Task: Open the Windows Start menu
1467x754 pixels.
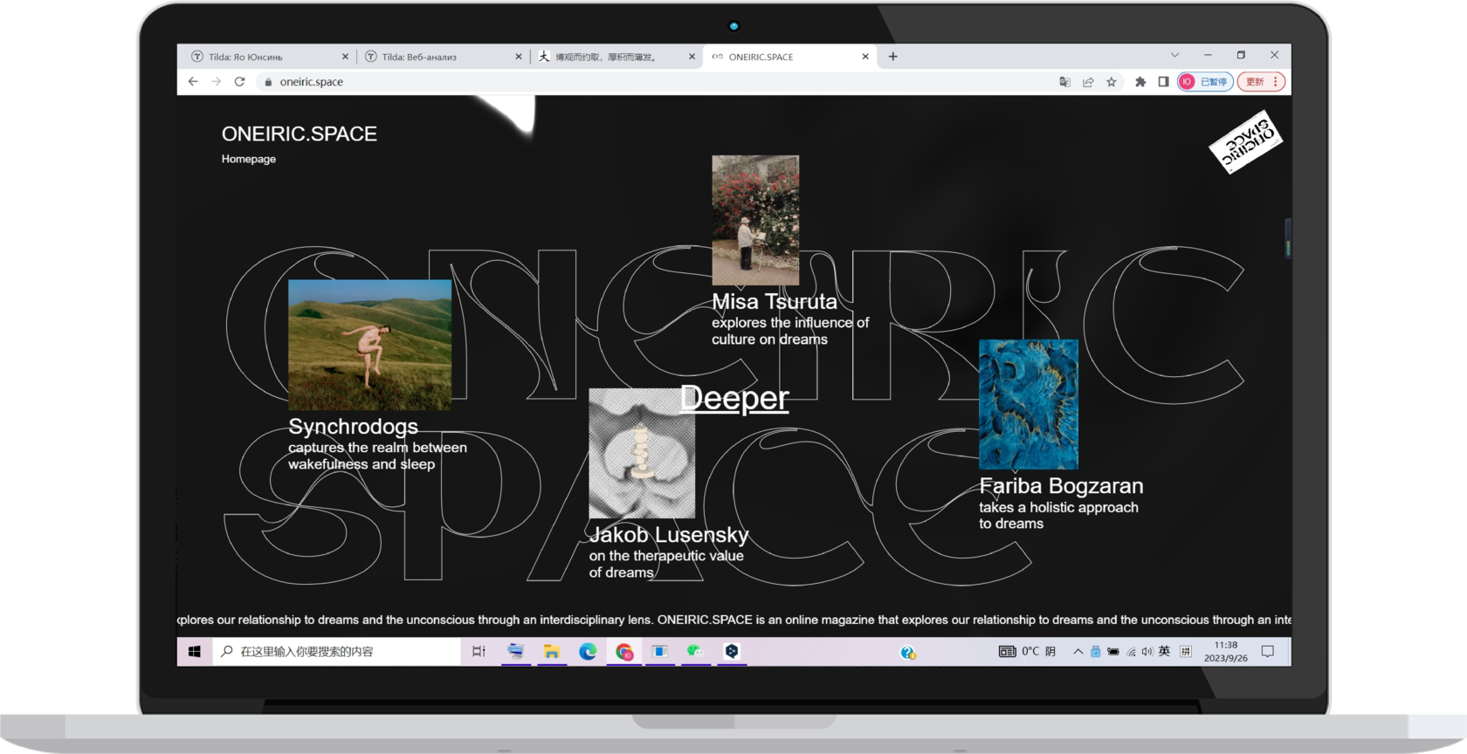Action: (x=195, y=652)
